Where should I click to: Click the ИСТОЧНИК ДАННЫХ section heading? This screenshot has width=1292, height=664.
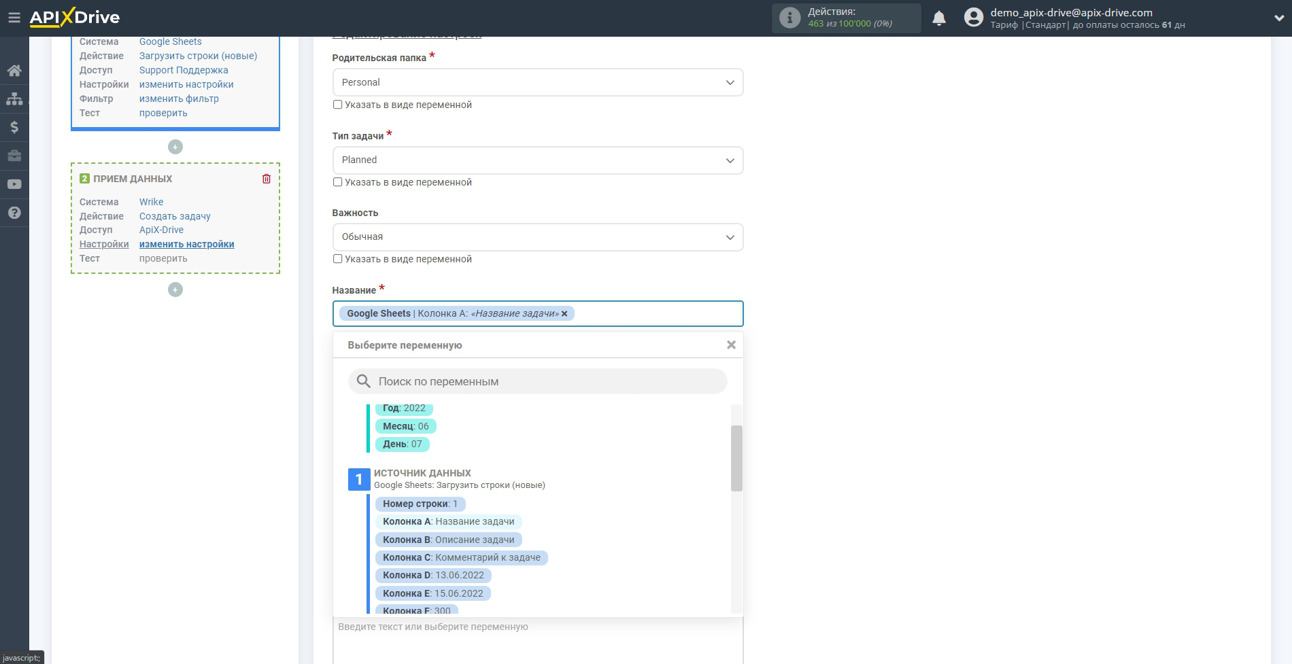pyautogui.click(x=422, y=473)
